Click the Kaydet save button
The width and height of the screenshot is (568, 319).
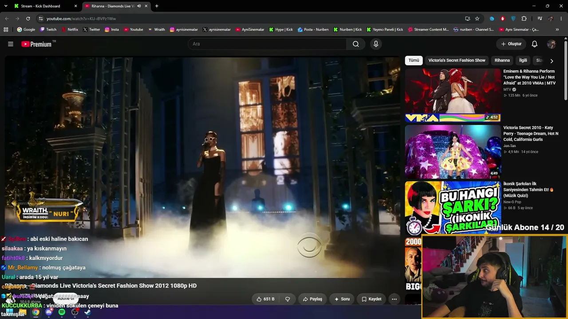(371, 299)
